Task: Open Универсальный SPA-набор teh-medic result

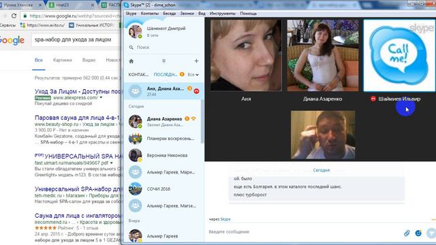Action: click(78, 189)
